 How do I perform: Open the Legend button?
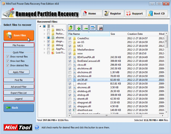pos(19,99)
